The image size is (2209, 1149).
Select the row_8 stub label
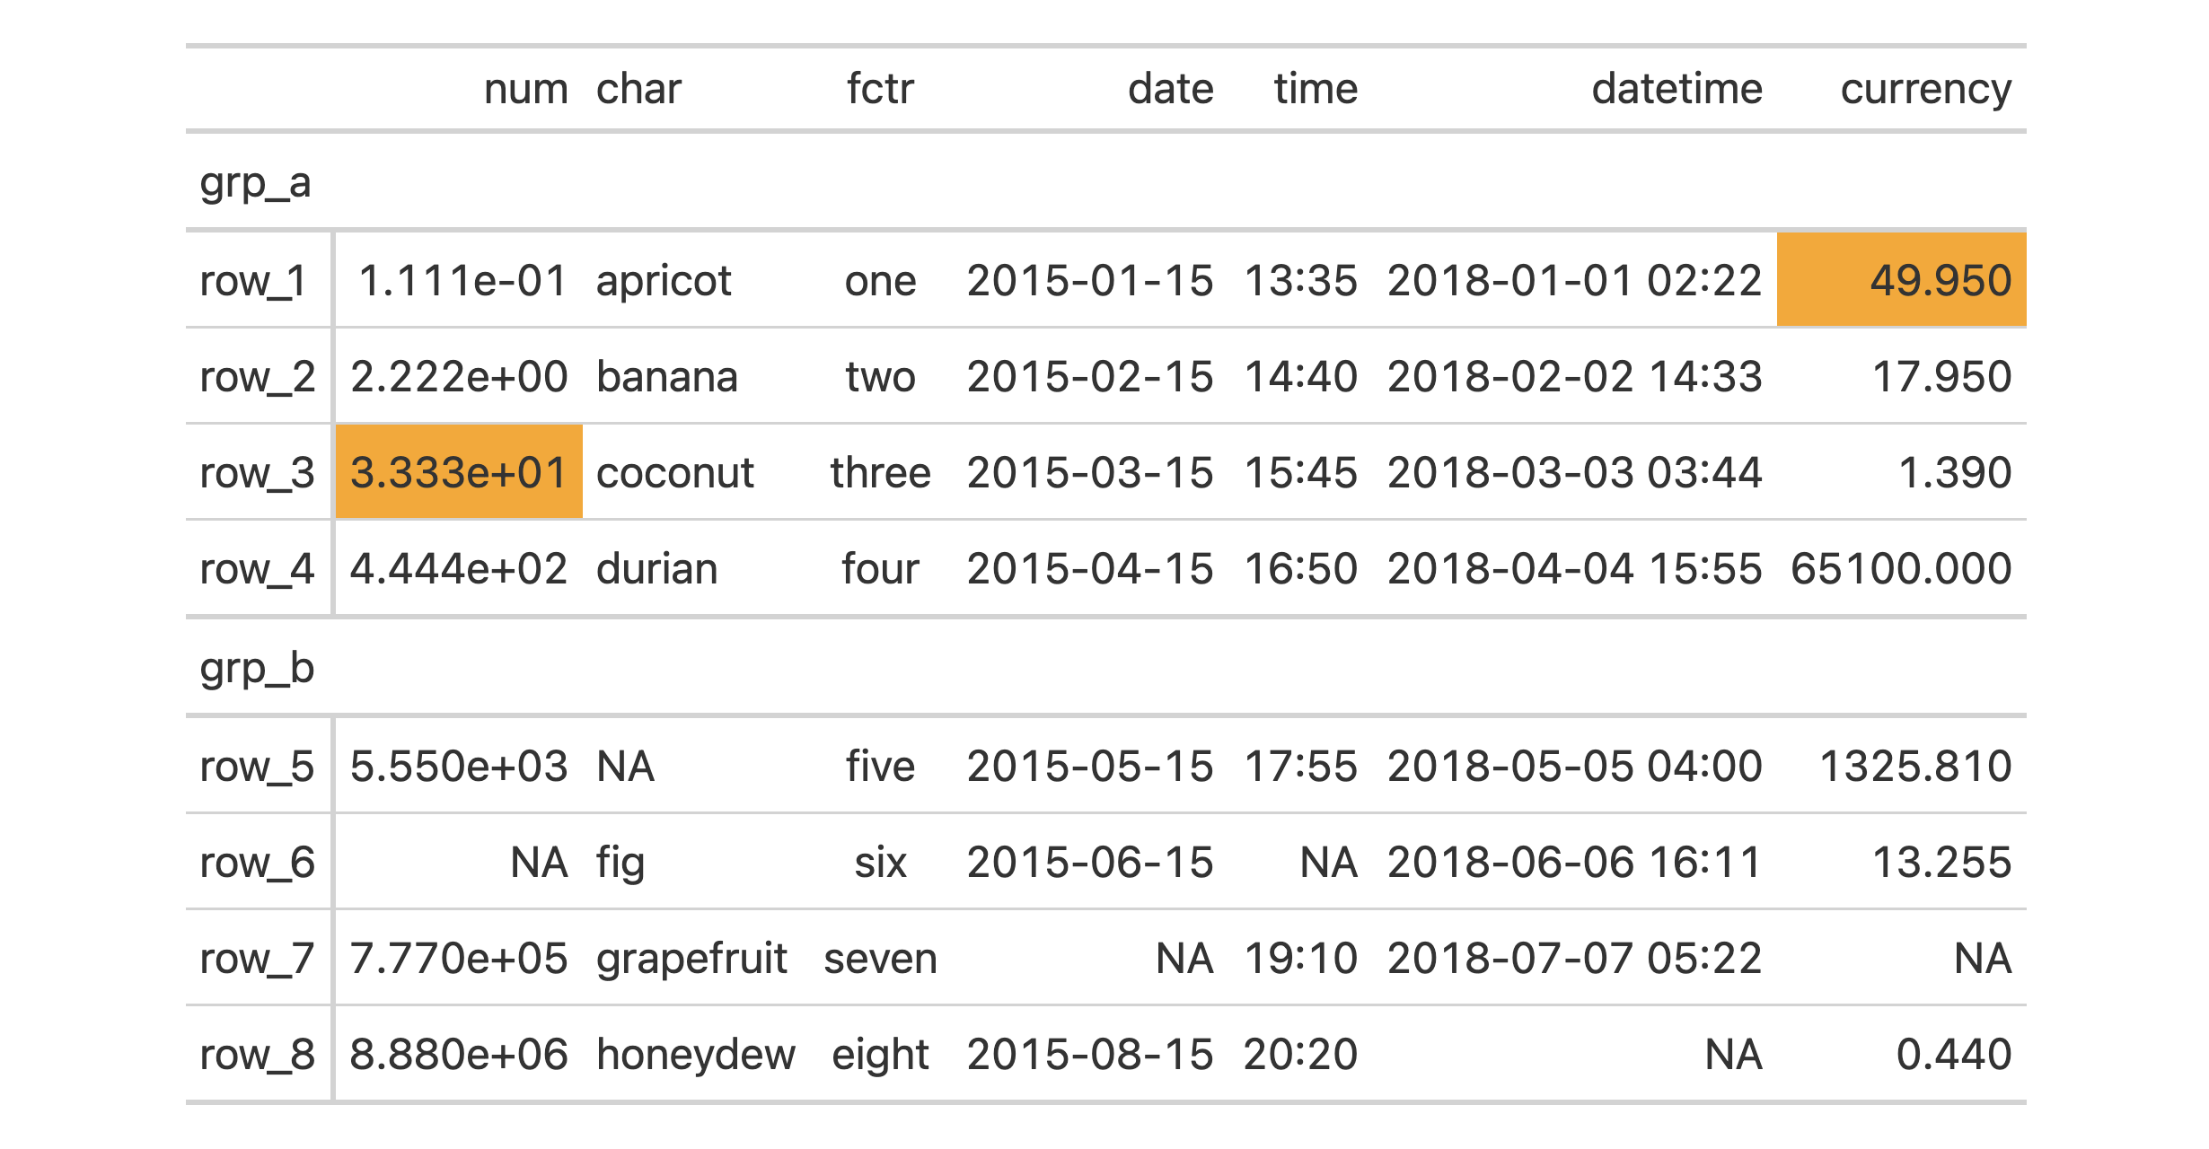coord(258,1054)
